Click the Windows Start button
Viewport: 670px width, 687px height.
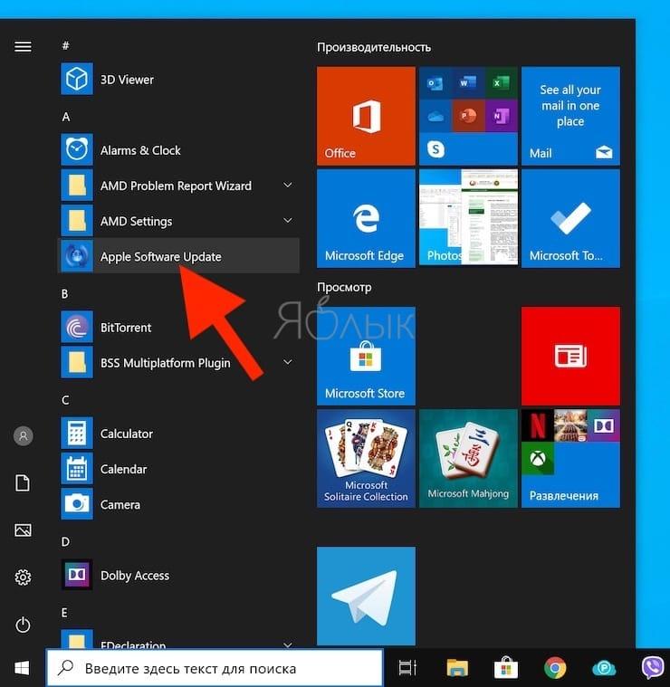tap(22, 668)
